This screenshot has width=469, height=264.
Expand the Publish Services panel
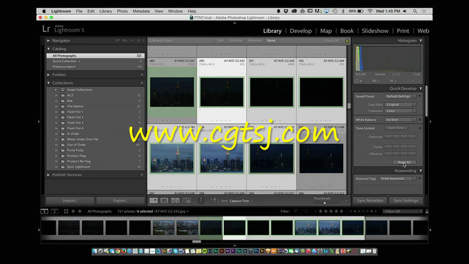[x=49, y=175]
